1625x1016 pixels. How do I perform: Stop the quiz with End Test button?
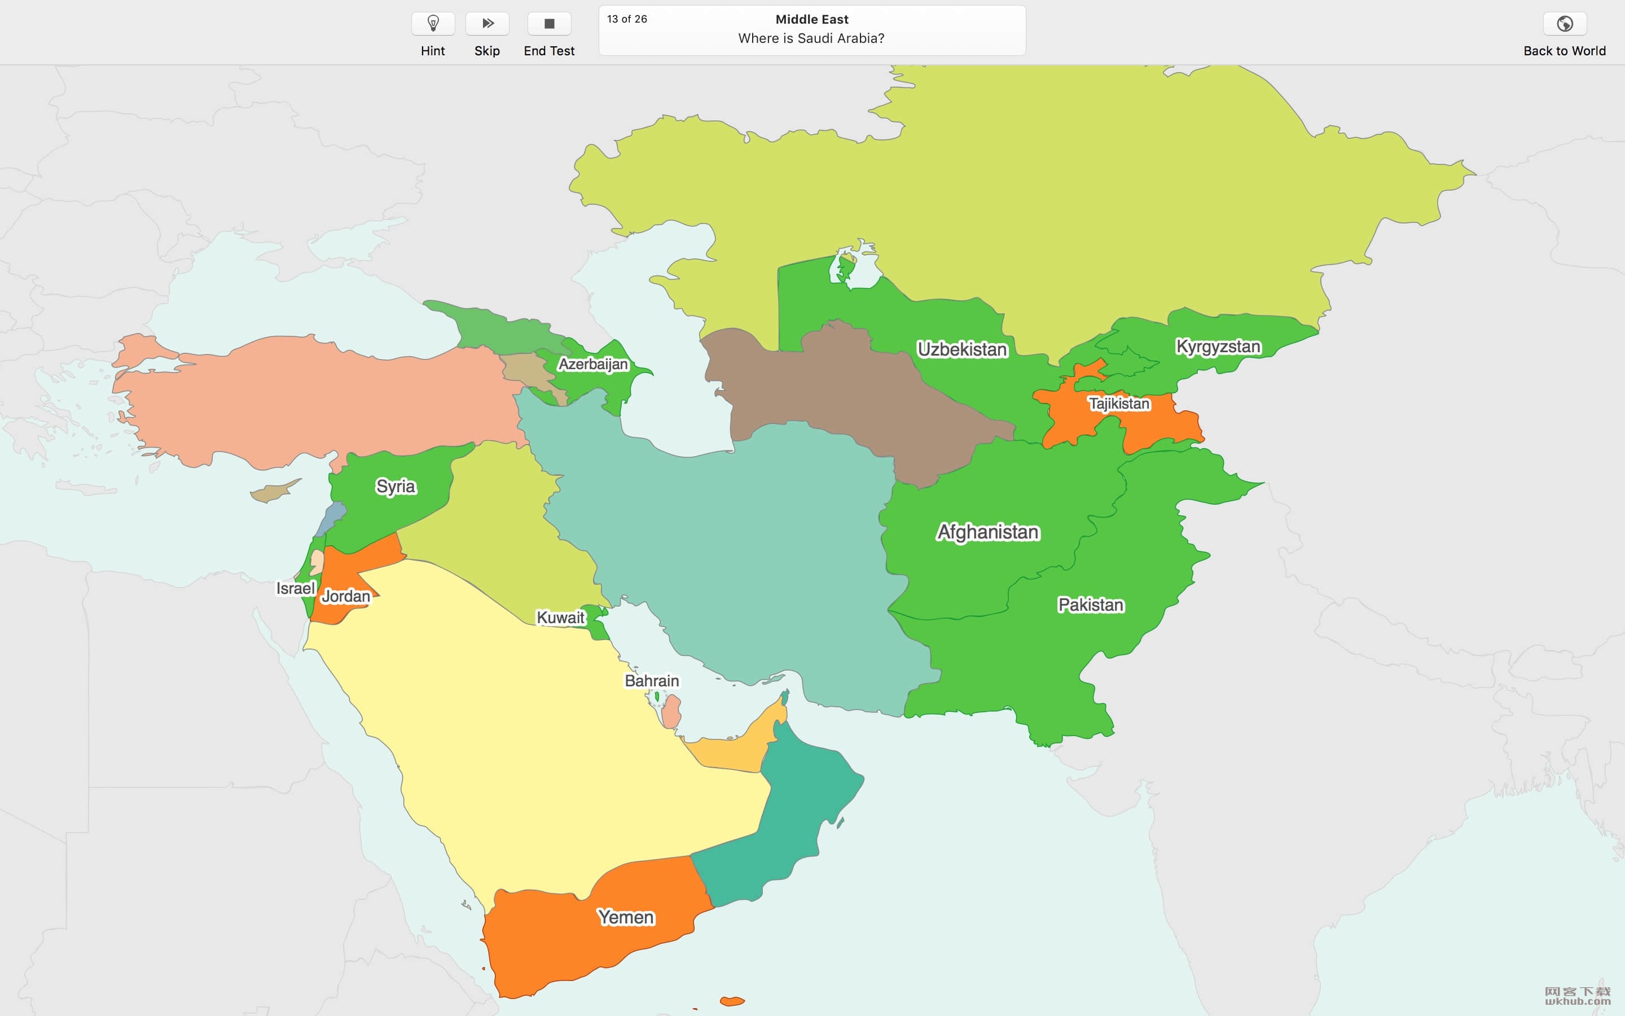click(x=549, y=24)
